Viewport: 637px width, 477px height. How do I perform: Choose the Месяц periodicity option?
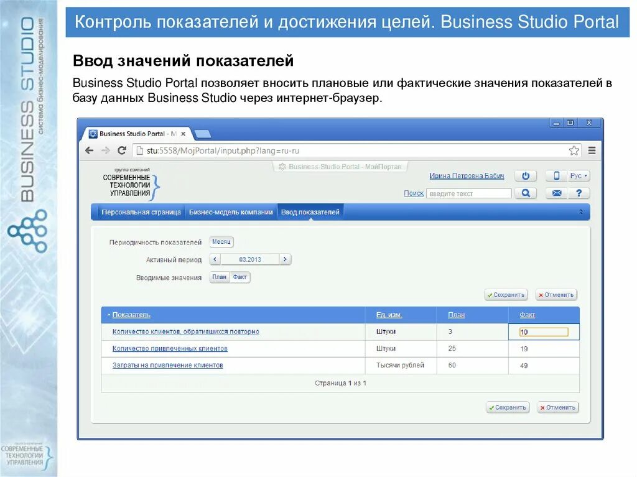pos(221,242)
